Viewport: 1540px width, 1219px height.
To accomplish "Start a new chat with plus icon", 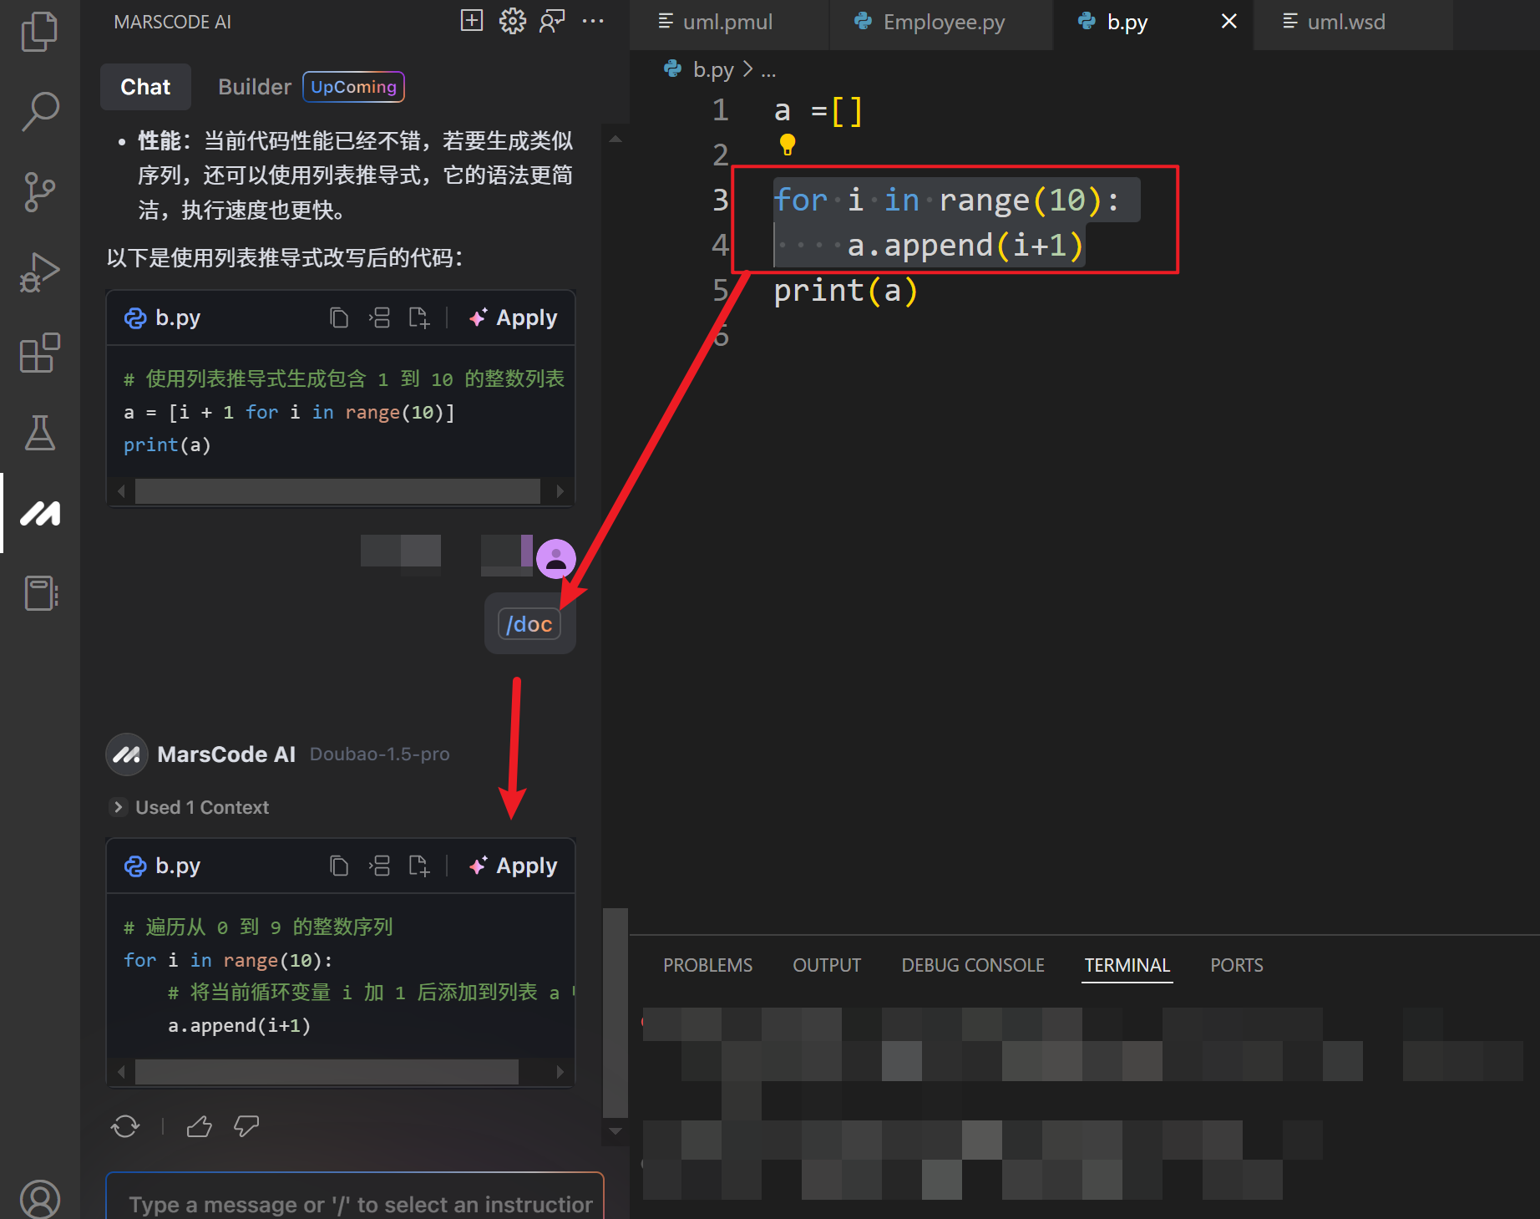I will point(472,21).
